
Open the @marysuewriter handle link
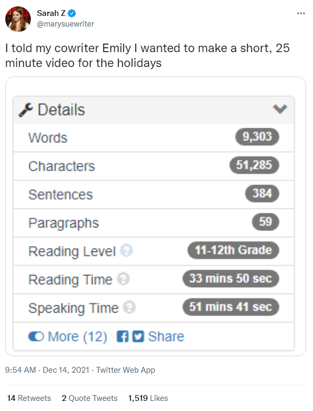click(x=65, y=24)
